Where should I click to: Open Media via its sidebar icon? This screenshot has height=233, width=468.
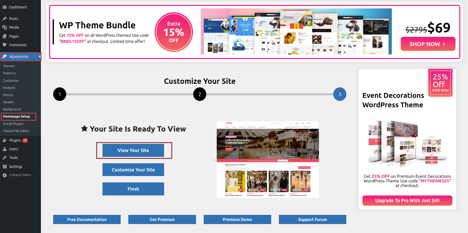pyautogui.click(x=5, y=27)
